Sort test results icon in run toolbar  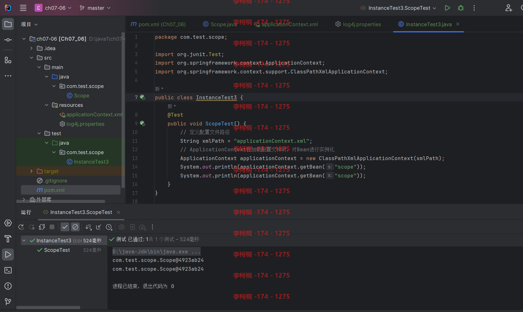click(89, 227)
